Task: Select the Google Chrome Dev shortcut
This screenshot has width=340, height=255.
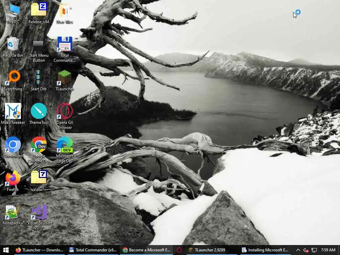Action: 39,150
